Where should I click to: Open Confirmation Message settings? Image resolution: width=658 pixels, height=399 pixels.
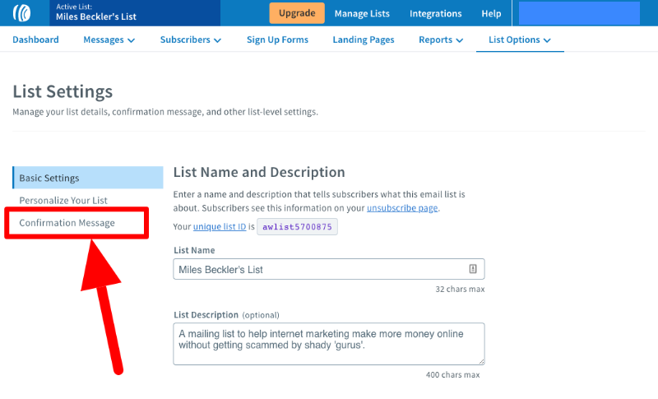pos(67,223)
